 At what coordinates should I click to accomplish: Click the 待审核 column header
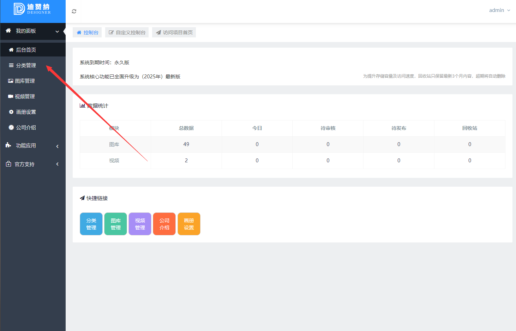(x=328, y=128)
